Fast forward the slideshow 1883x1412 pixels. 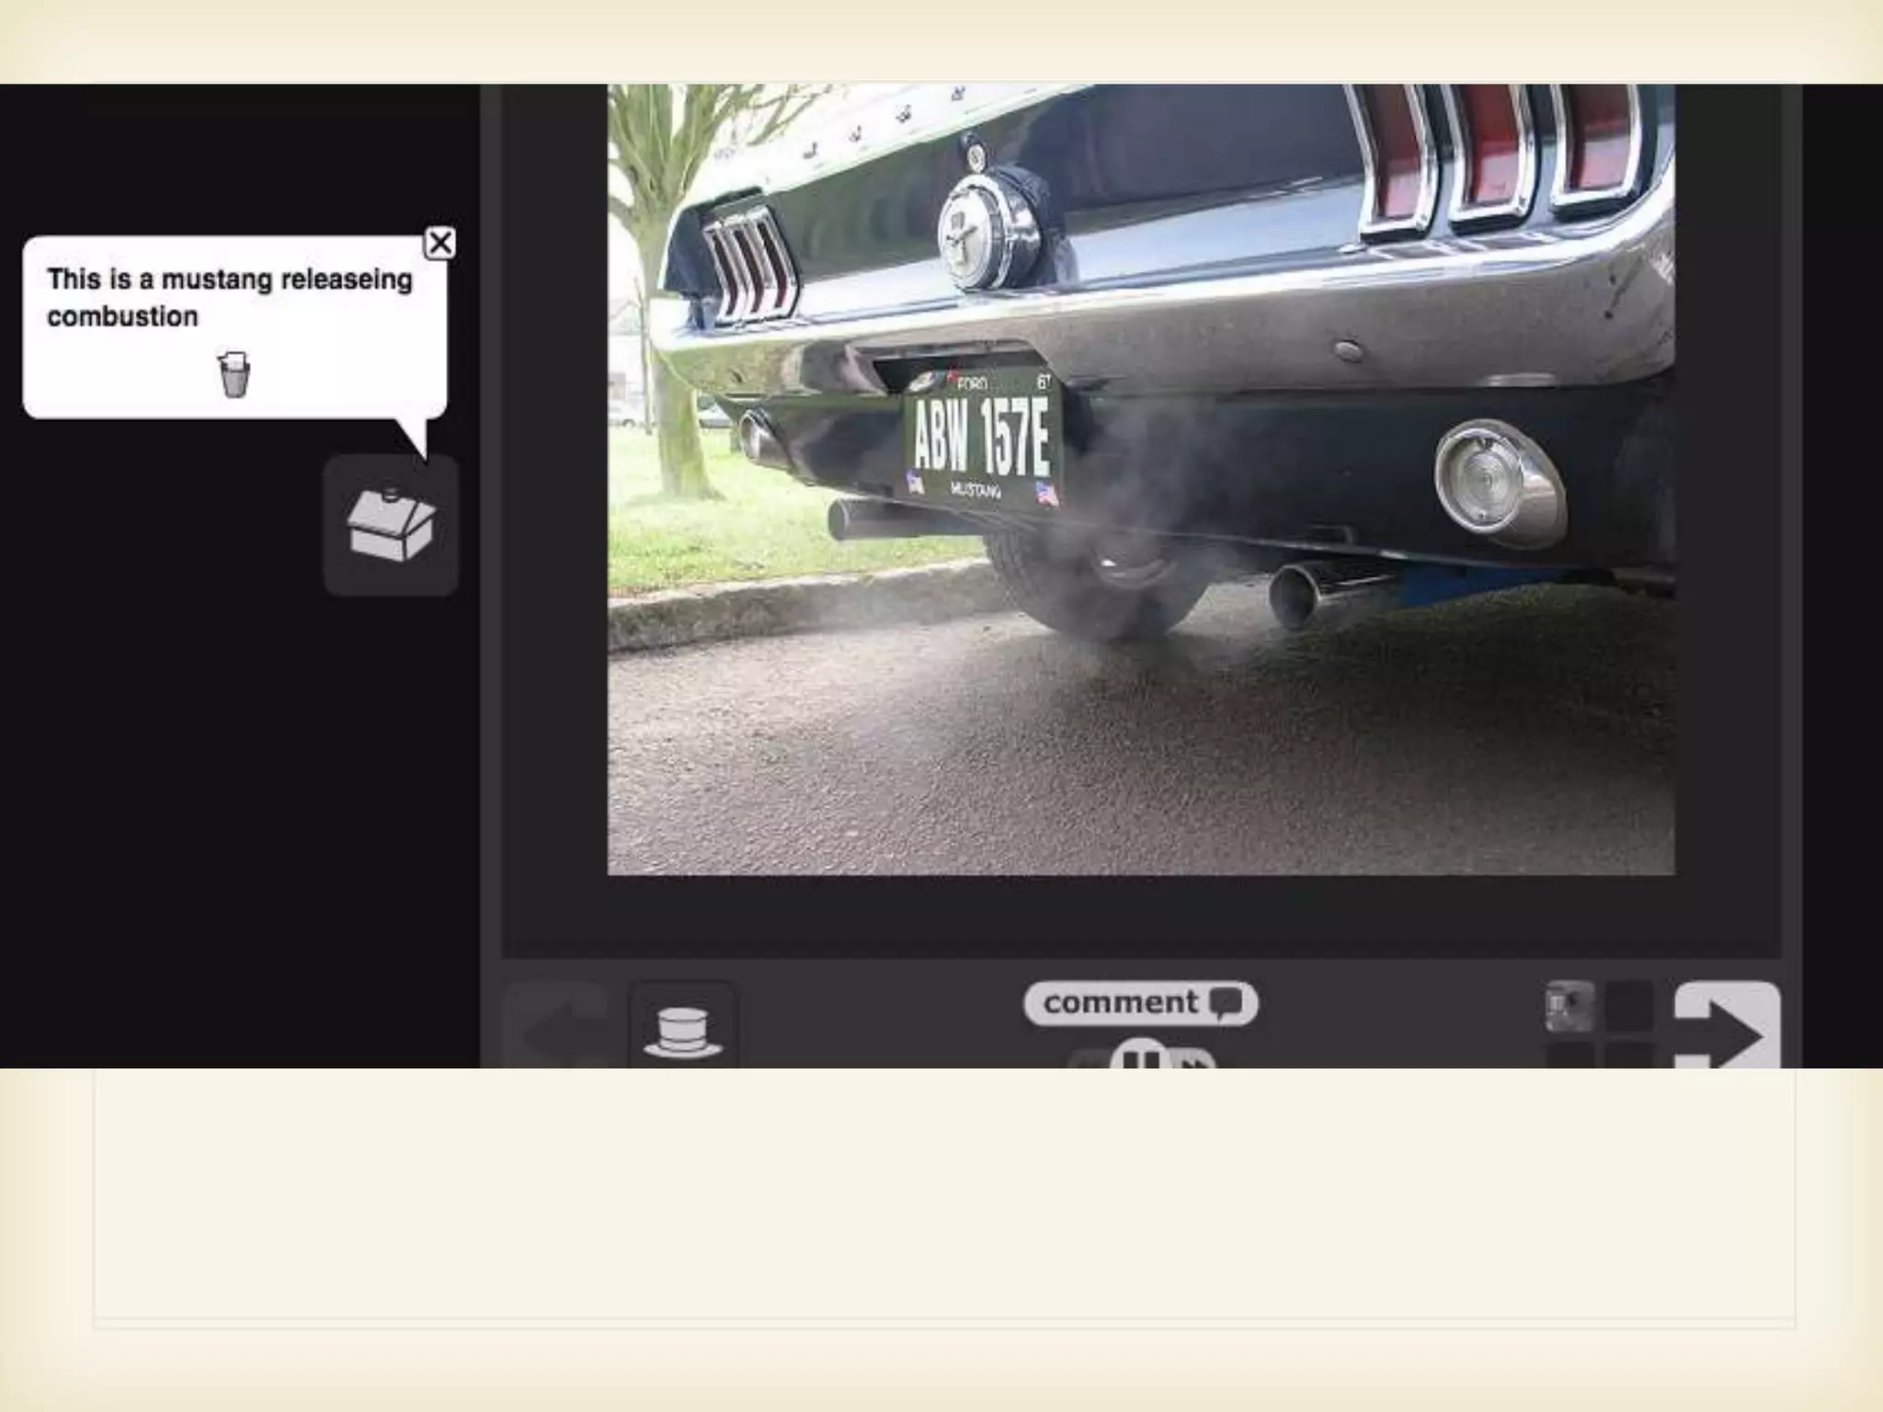[x=1194, y=1060]
